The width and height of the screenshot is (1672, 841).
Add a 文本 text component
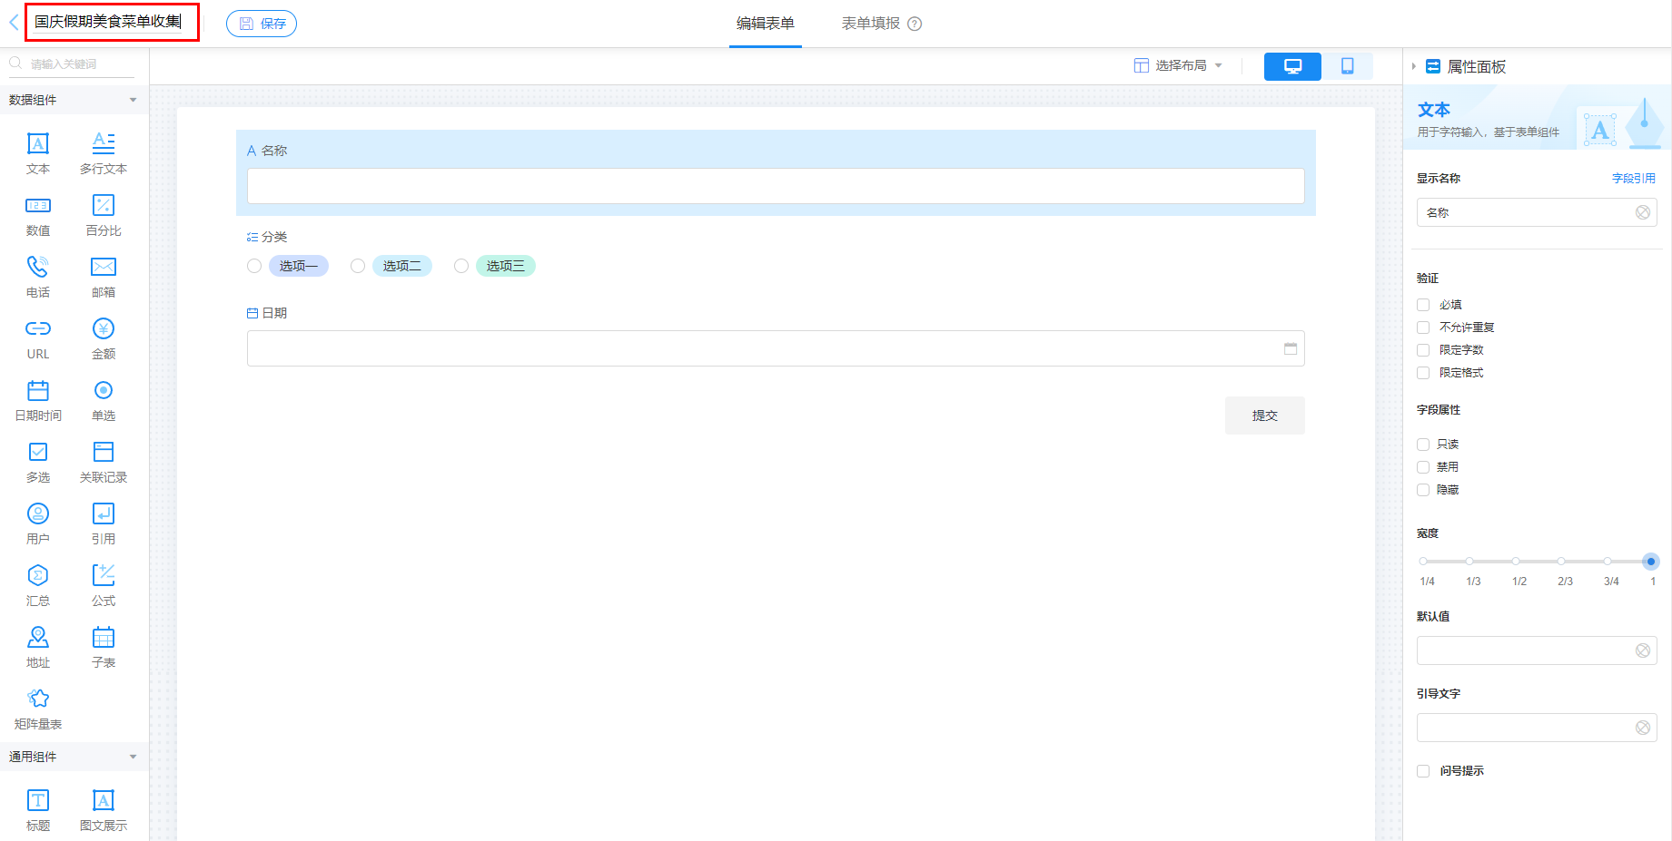pos(38,153)
